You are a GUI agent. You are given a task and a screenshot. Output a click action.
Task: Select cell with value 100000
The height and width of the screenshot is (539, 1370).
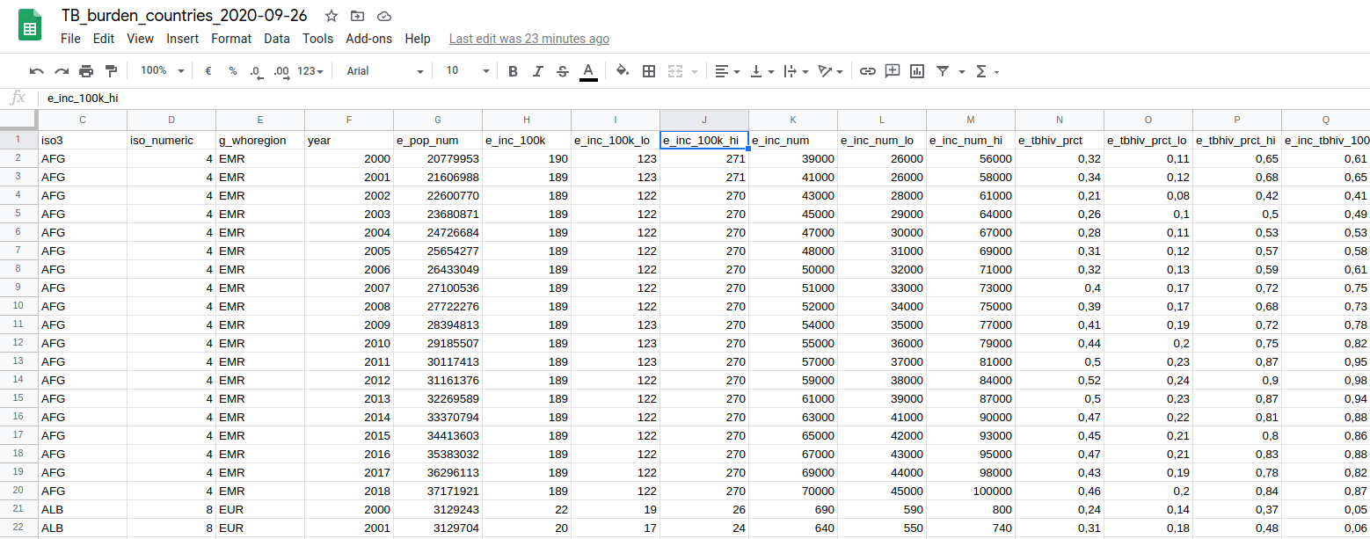971,491
